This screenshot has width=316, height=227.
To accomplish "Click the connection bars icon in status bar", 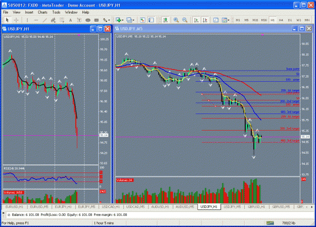I will tap(270, 223).
